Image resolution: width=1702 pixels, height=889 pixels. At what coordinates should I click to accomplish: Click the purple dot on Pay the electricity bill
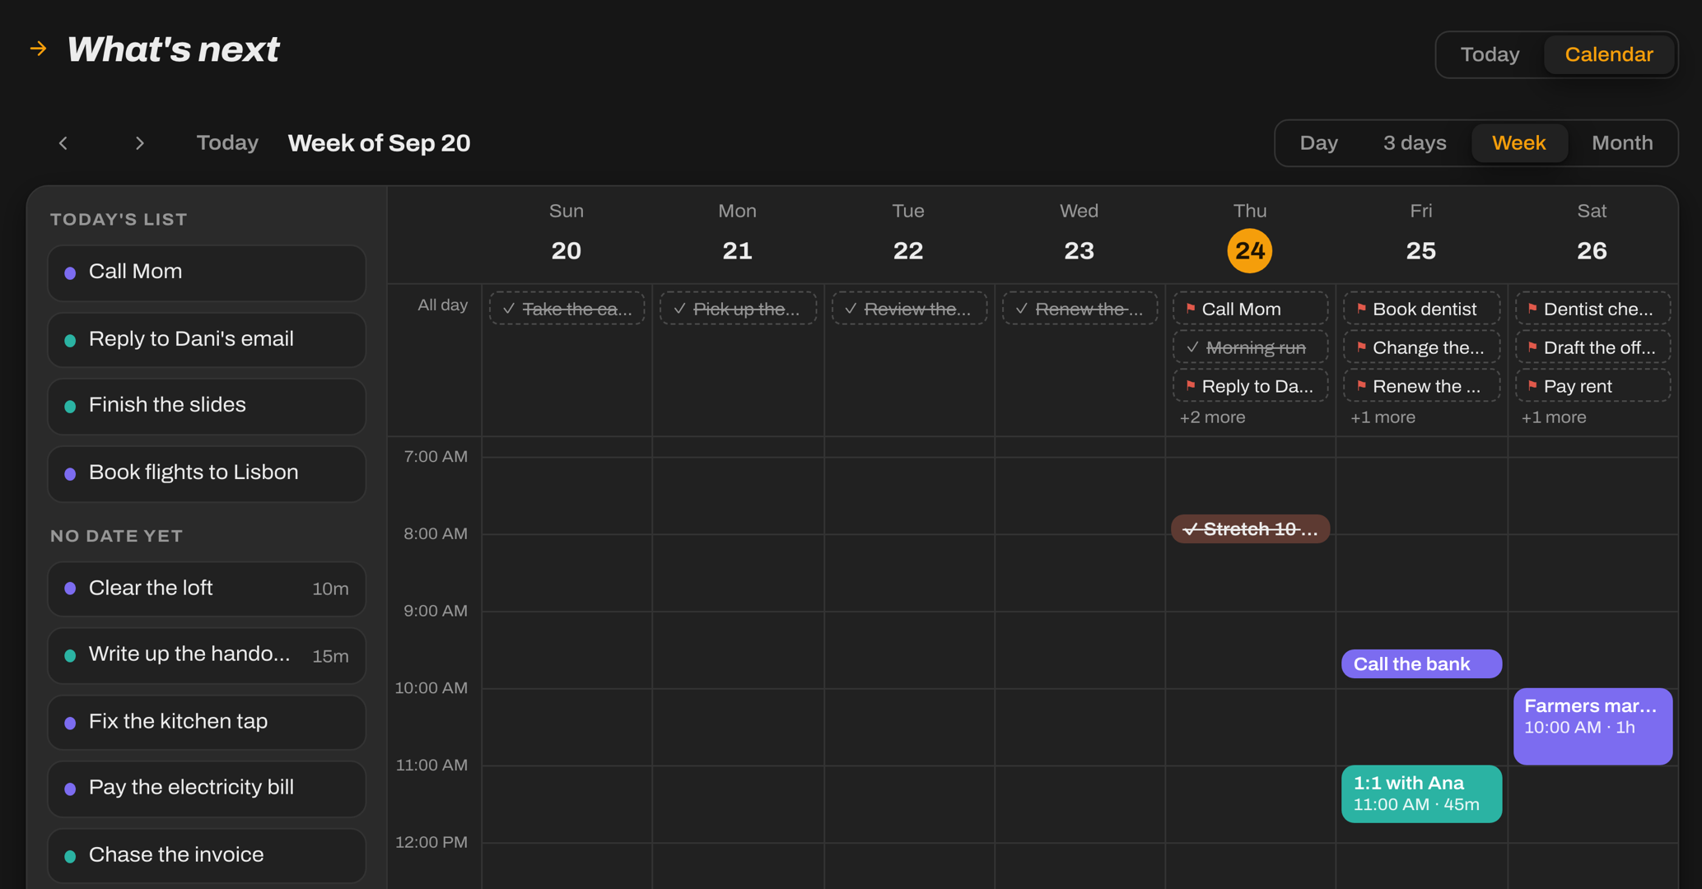[70, 789]
